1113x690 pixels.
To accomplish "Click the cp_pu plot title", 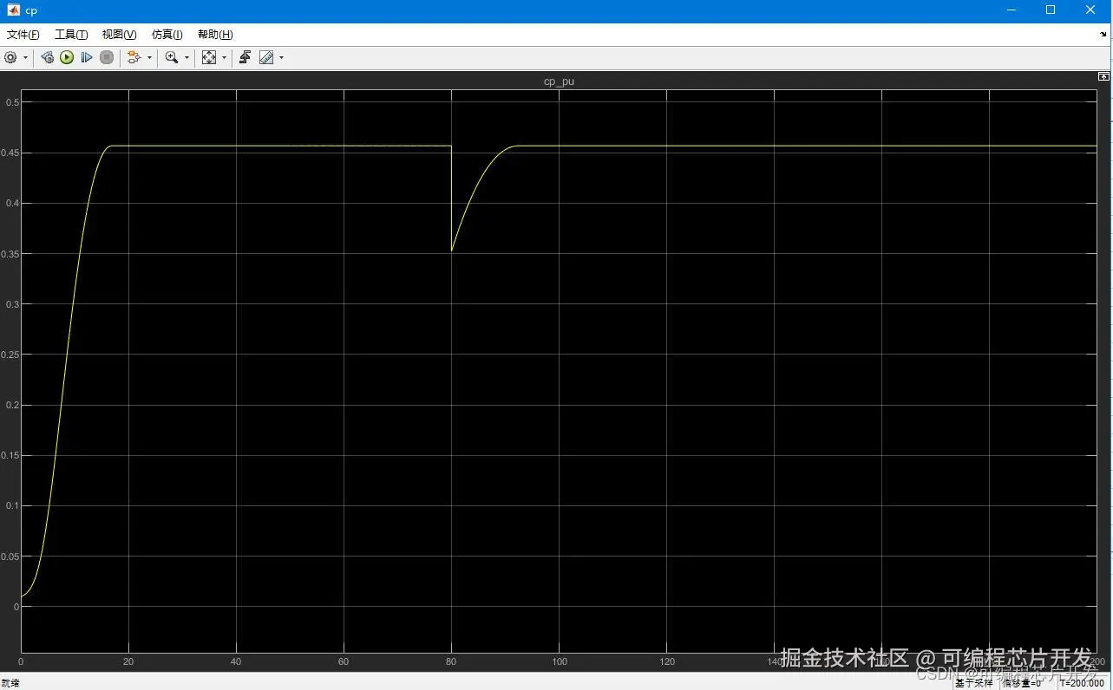I will tap(559, 81).
